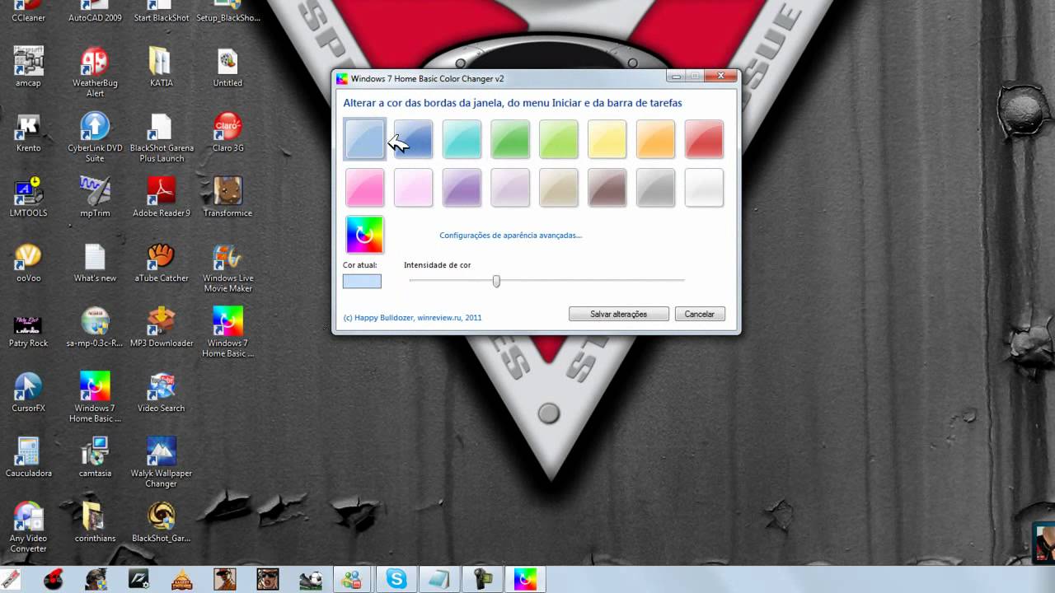1055x593 pixels.
Task: Open the Happy Bulldozer winreview.ru credit link
Action: [412, 317]
